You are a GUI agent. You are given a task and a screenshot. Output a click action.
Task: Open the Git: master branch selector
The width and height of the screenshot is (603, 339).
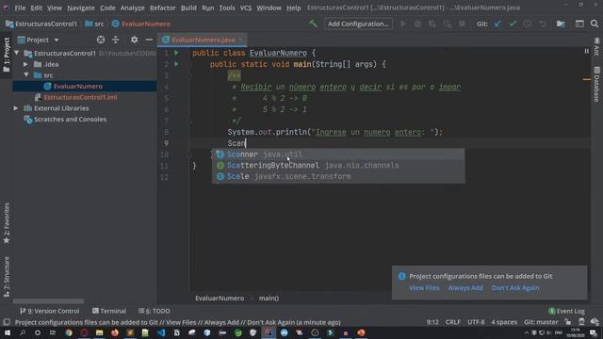pyautogui.click(x=541, y=322)
